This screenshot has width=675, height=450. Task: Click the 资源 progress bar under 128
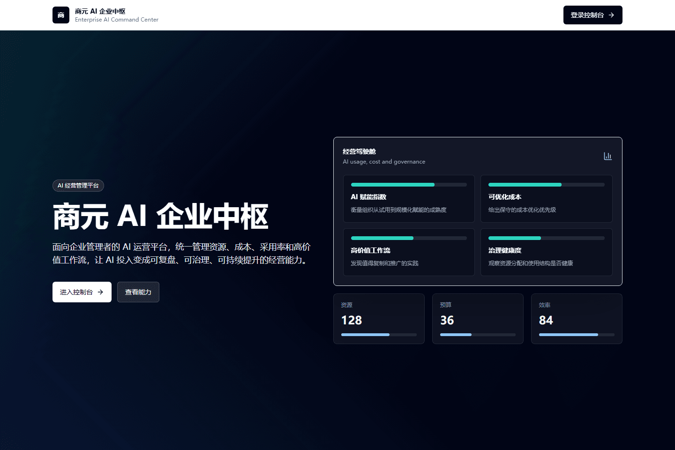pyautogui.click(x=379, y=335)
